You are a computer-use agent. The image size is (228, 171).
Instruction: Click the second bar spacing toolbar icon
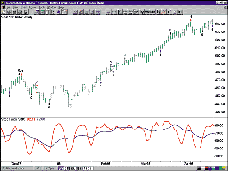114,12
